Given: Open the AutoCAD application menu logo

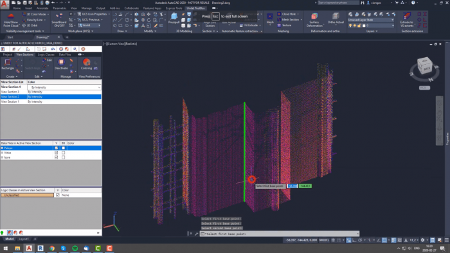Looking at the screenshot, I should click(4, 4).
